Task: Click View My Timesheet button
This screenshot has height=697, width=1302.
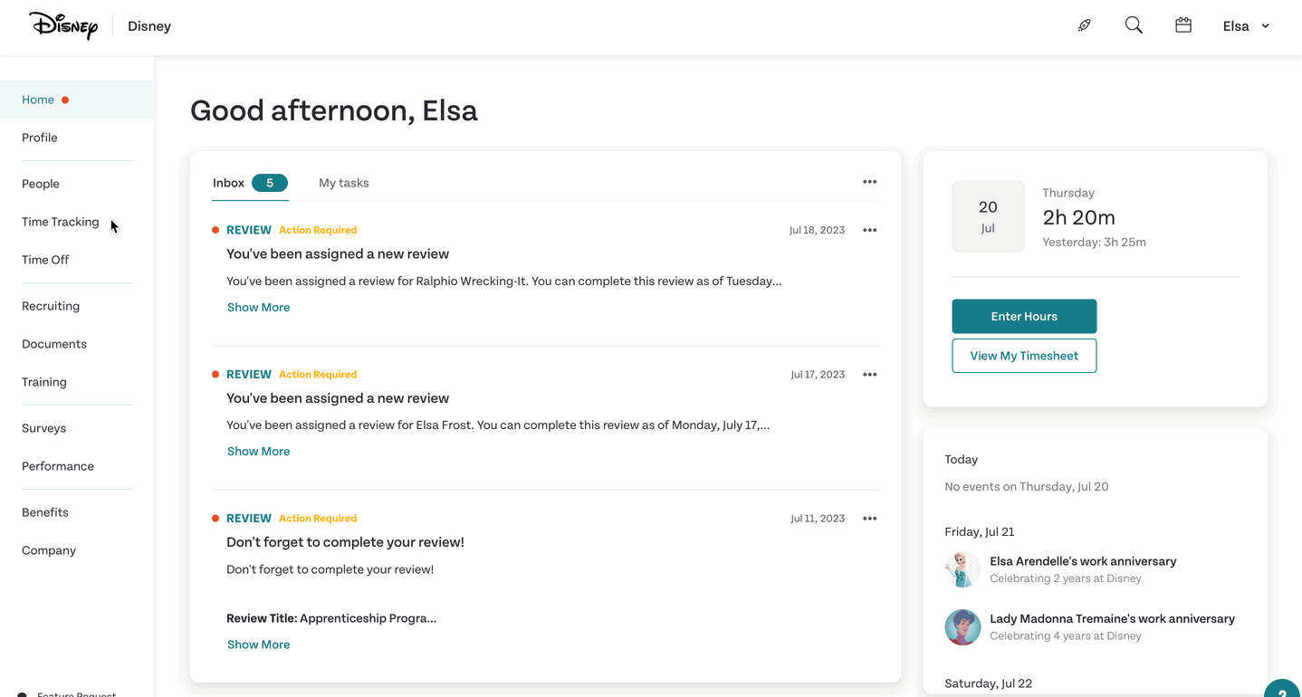Action: [x=1023, y=356]
